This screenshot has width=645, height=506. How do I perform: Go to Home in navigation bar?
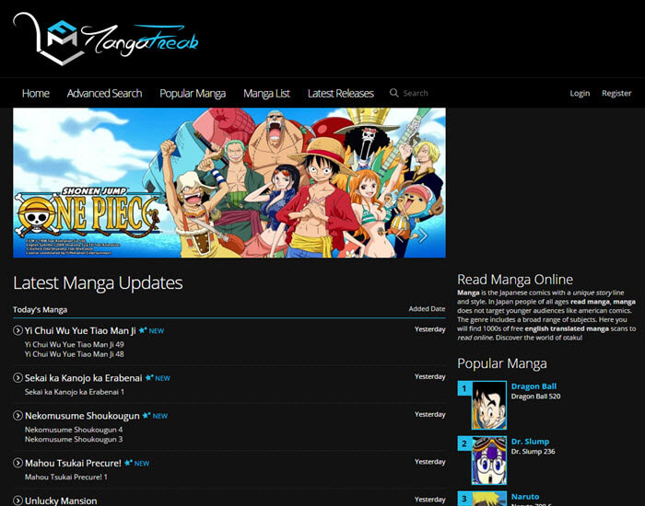(x=36, y=93)
